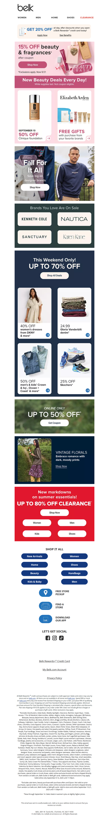Select the SHOES navigation item
Screen dimensions: 109x821
pos(71,17)
